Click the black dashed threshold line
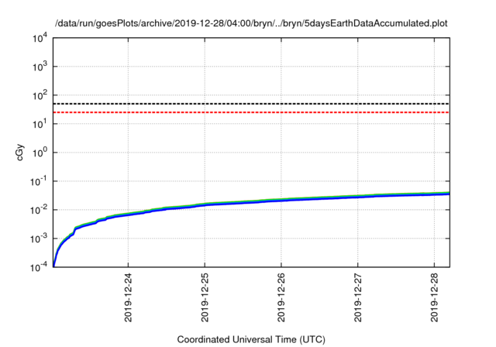 (x=251, y=104)
